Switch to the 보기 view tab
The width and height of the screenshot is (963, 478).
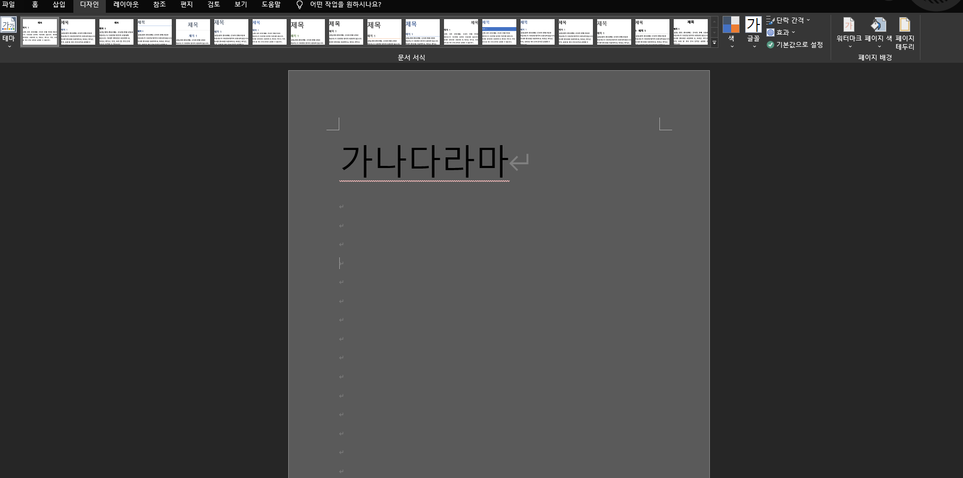click(x=241, y=4)
